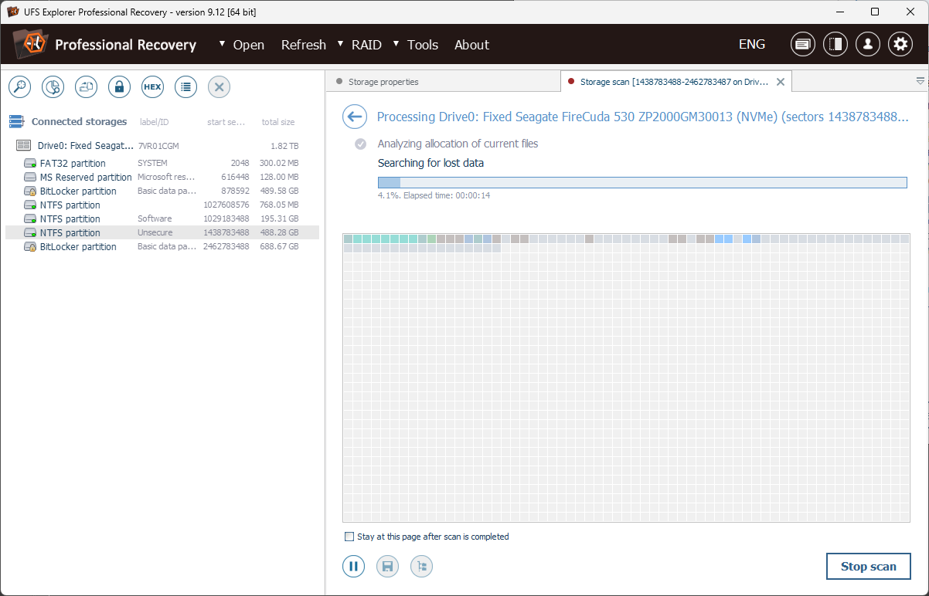Select the storage scan magnifier tool
This screenshot has height=596, width=929.
coord(19,86)
